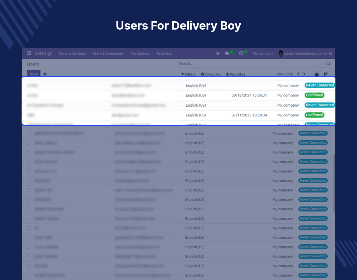Click the 1-80 / 5238 pager

coord(284,74)
